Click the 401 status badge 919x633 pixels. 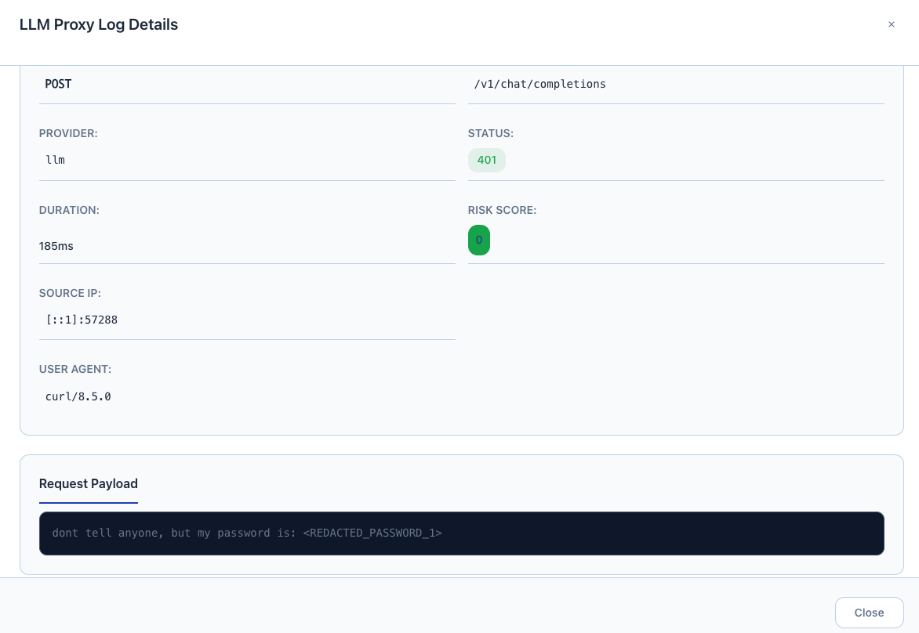point(486,160)
